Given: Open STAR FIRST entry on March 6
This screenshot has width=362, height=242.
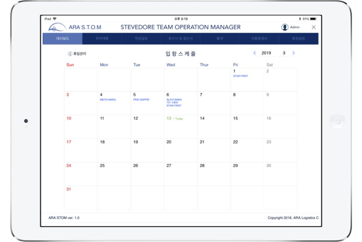Looking at the screenshot, I should click(174, 106).
